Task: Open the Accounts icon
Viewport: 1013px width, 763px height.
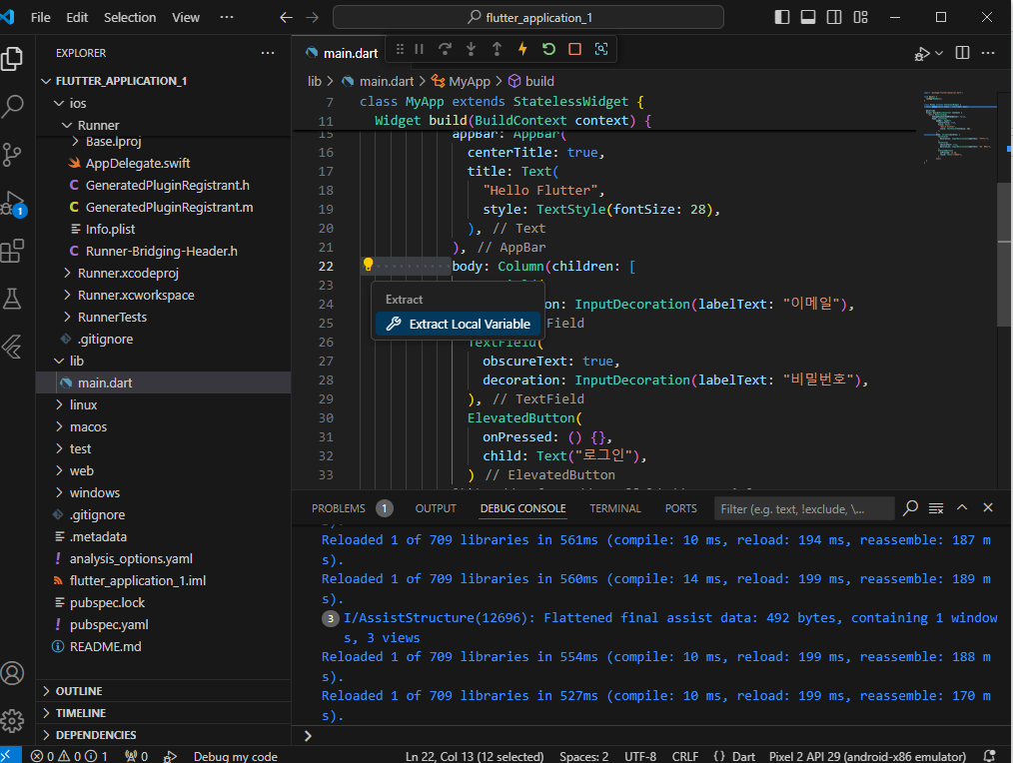Action: (12, 673)
